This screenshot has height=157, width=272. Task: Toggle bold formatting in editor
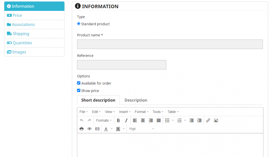pos(118,121)
